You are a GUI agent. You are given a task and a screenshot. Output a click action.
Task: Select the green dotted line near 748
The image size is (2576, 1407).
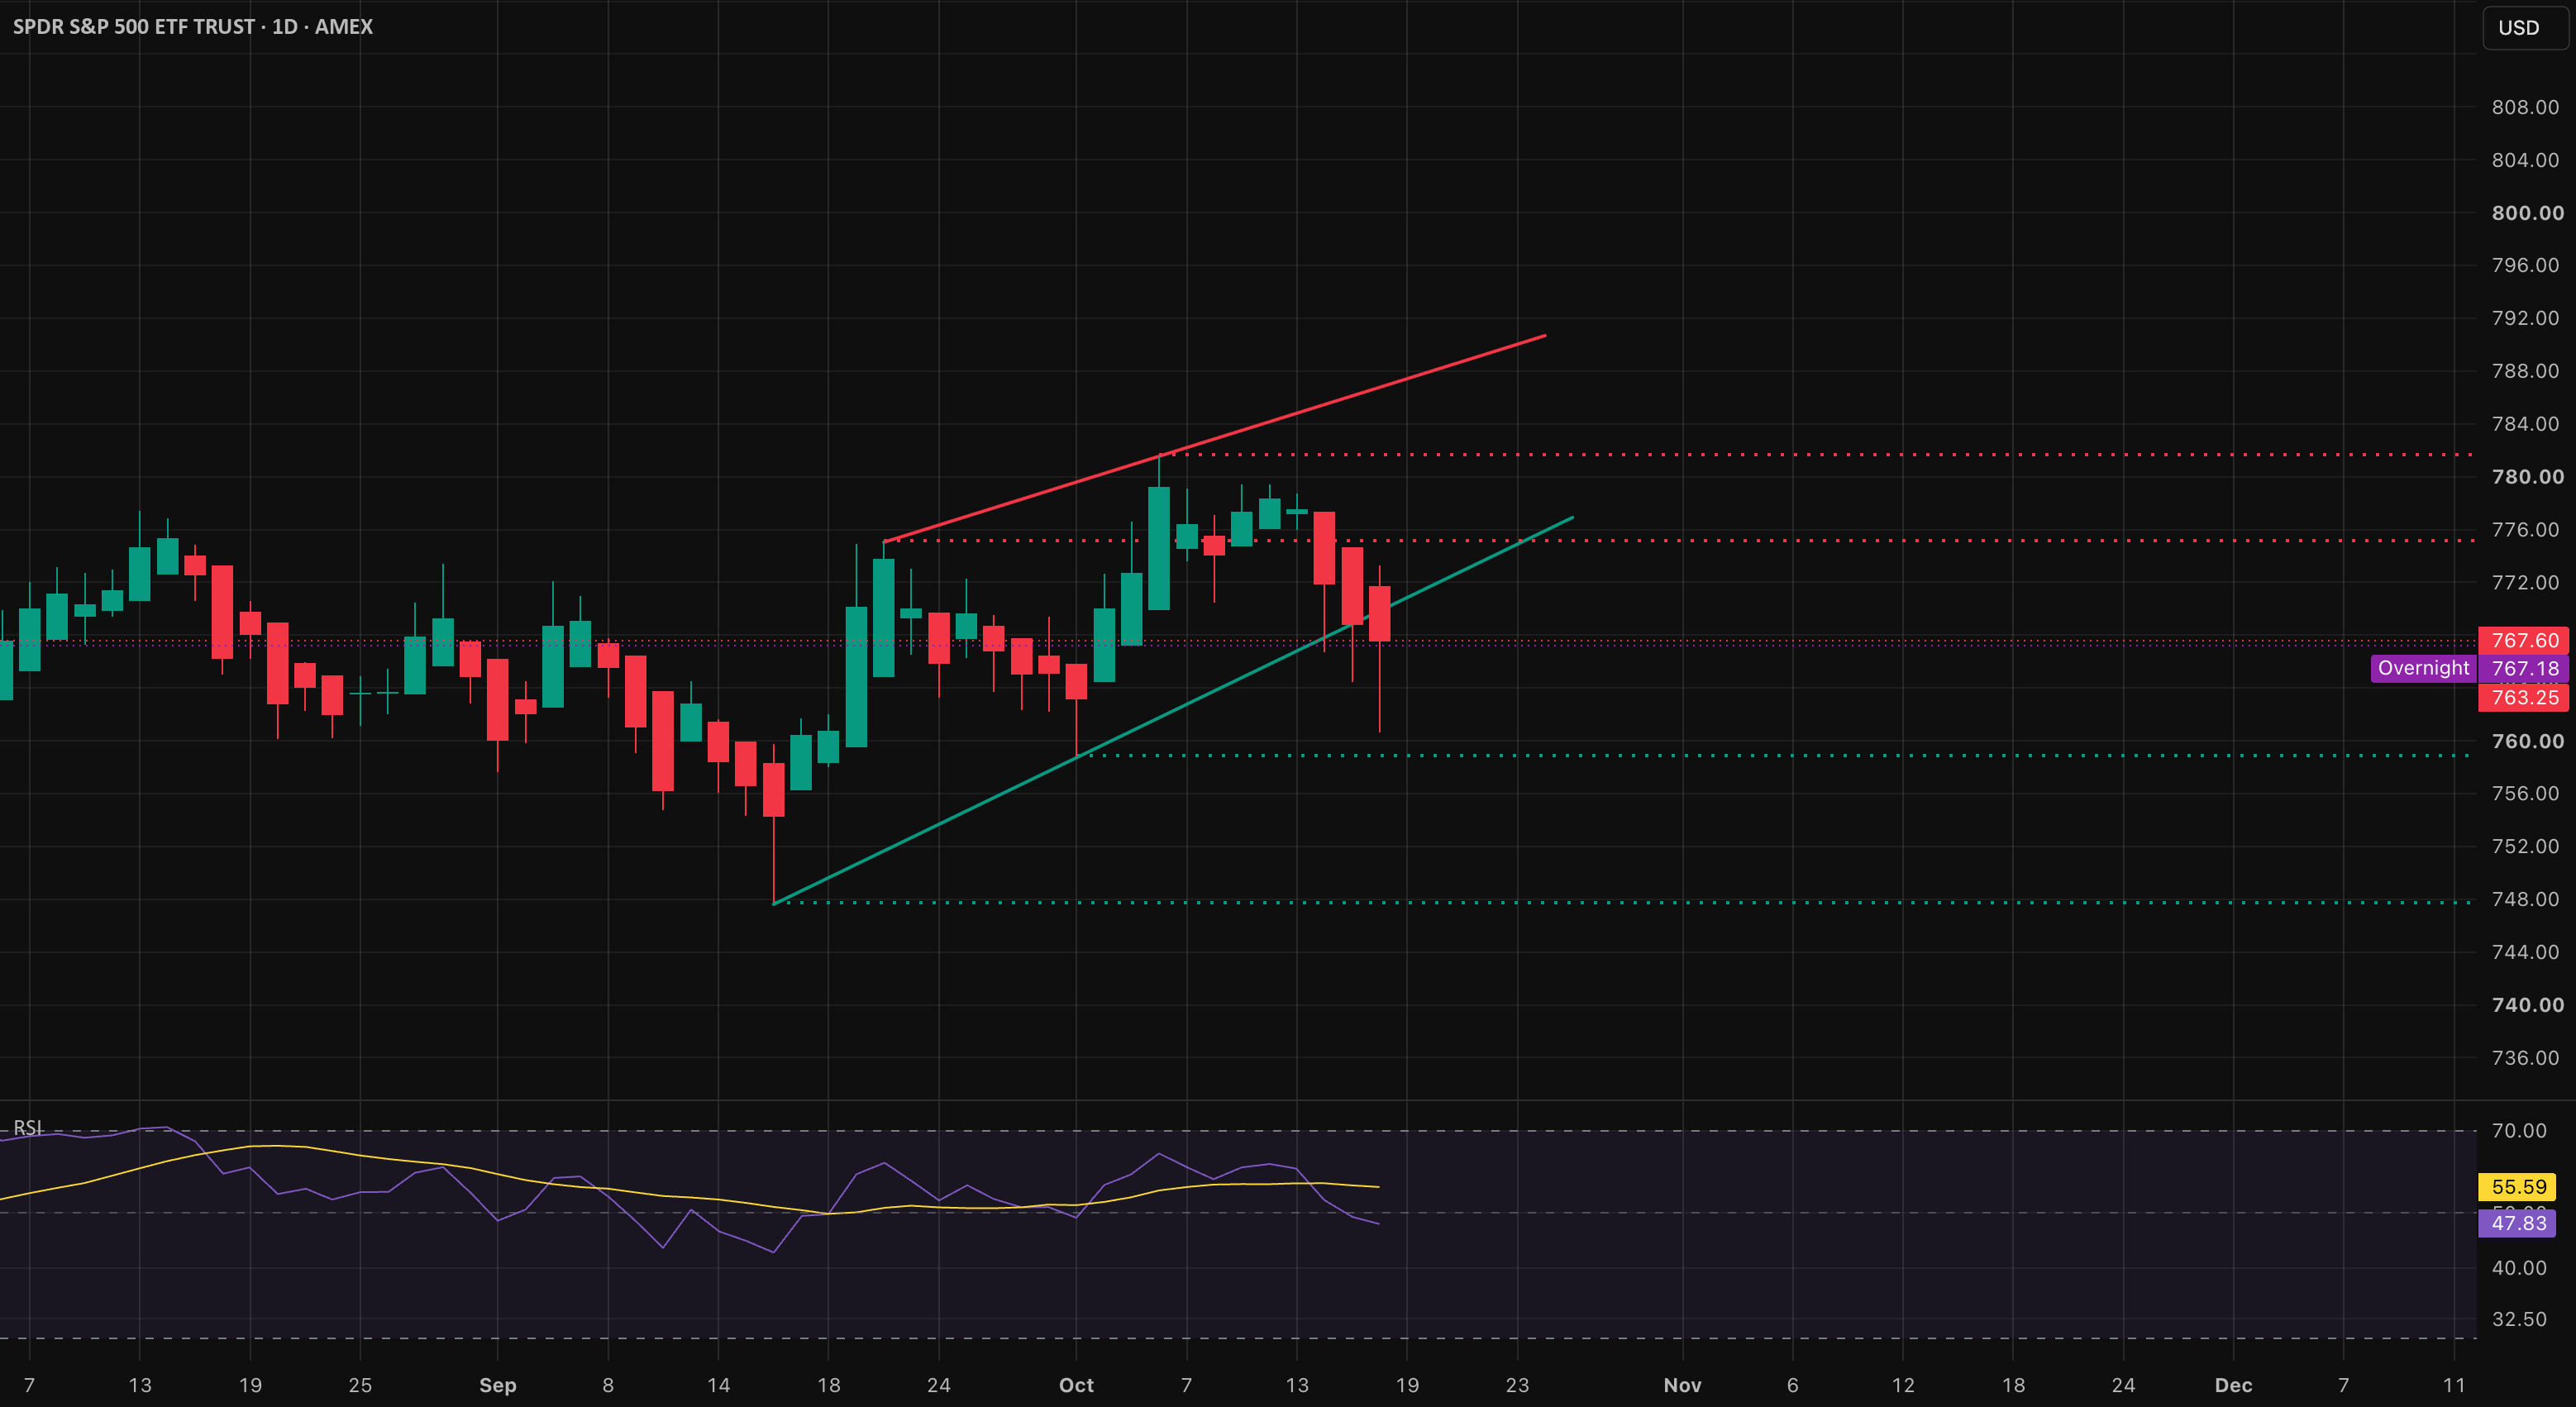tap(1622, 902)
